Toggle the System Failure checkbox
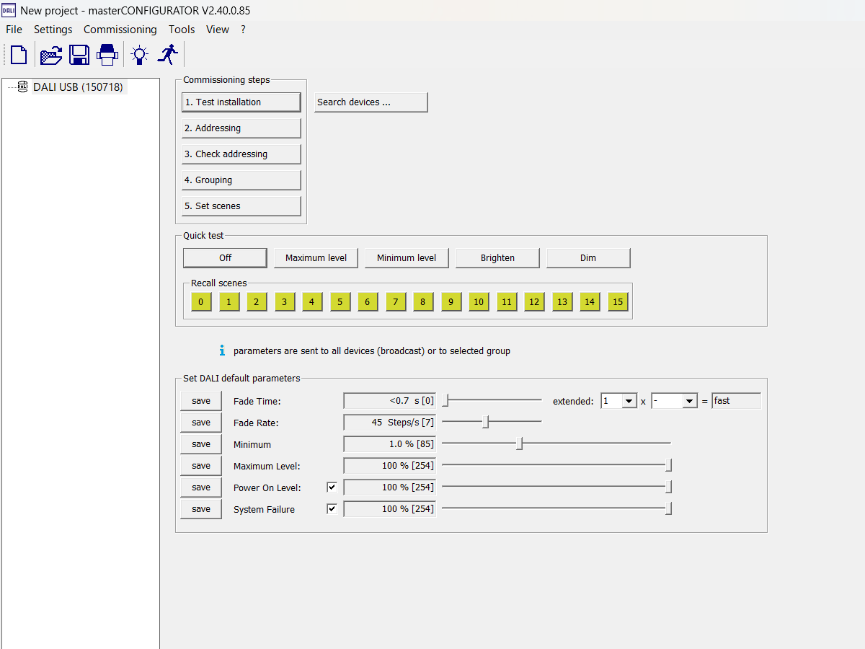 pyautogui.click(x=332, y=509)
